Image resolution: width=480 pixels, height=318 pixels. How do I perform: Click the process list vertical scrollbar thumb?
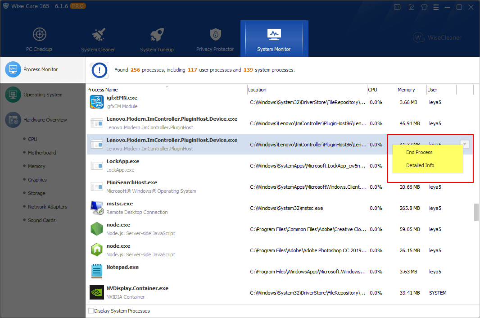coord(476,212)
